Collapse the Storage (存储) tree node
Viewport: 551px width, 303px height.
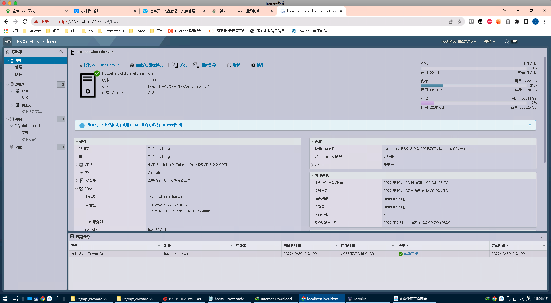click(8, 119)
